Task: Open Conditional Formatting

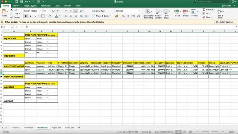Action: (149, 14)
